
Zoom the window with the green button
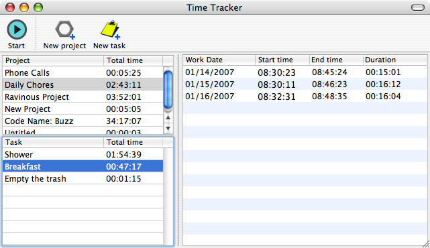click(x=38, y=7)
